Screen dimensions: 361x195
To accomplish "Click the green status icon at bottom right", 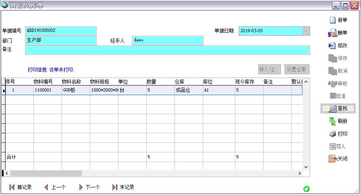I will pos(307,189).
